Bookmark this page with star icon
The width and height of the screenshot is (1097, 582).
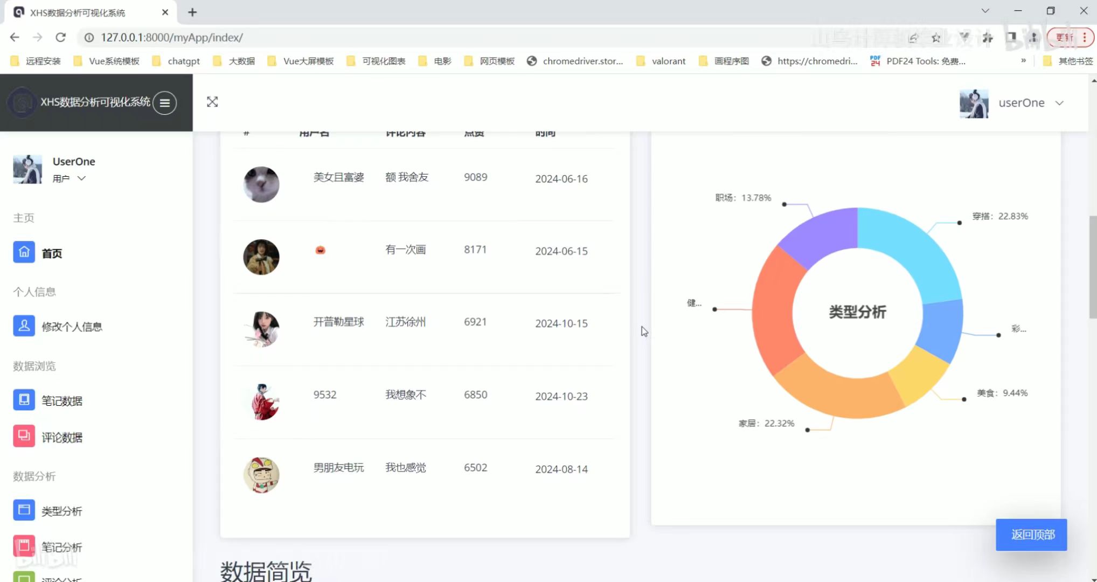click(x=936, y=38)
